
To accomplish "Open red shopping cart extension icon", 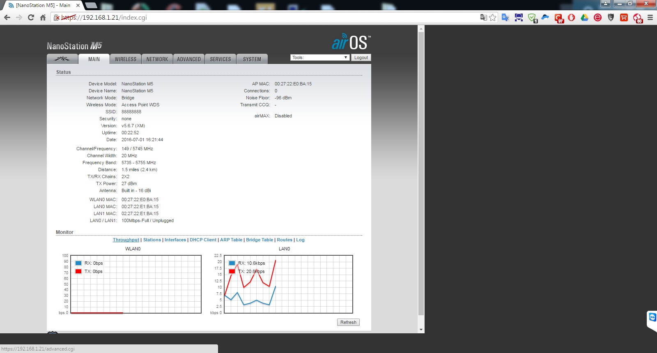I will [624, 18].
